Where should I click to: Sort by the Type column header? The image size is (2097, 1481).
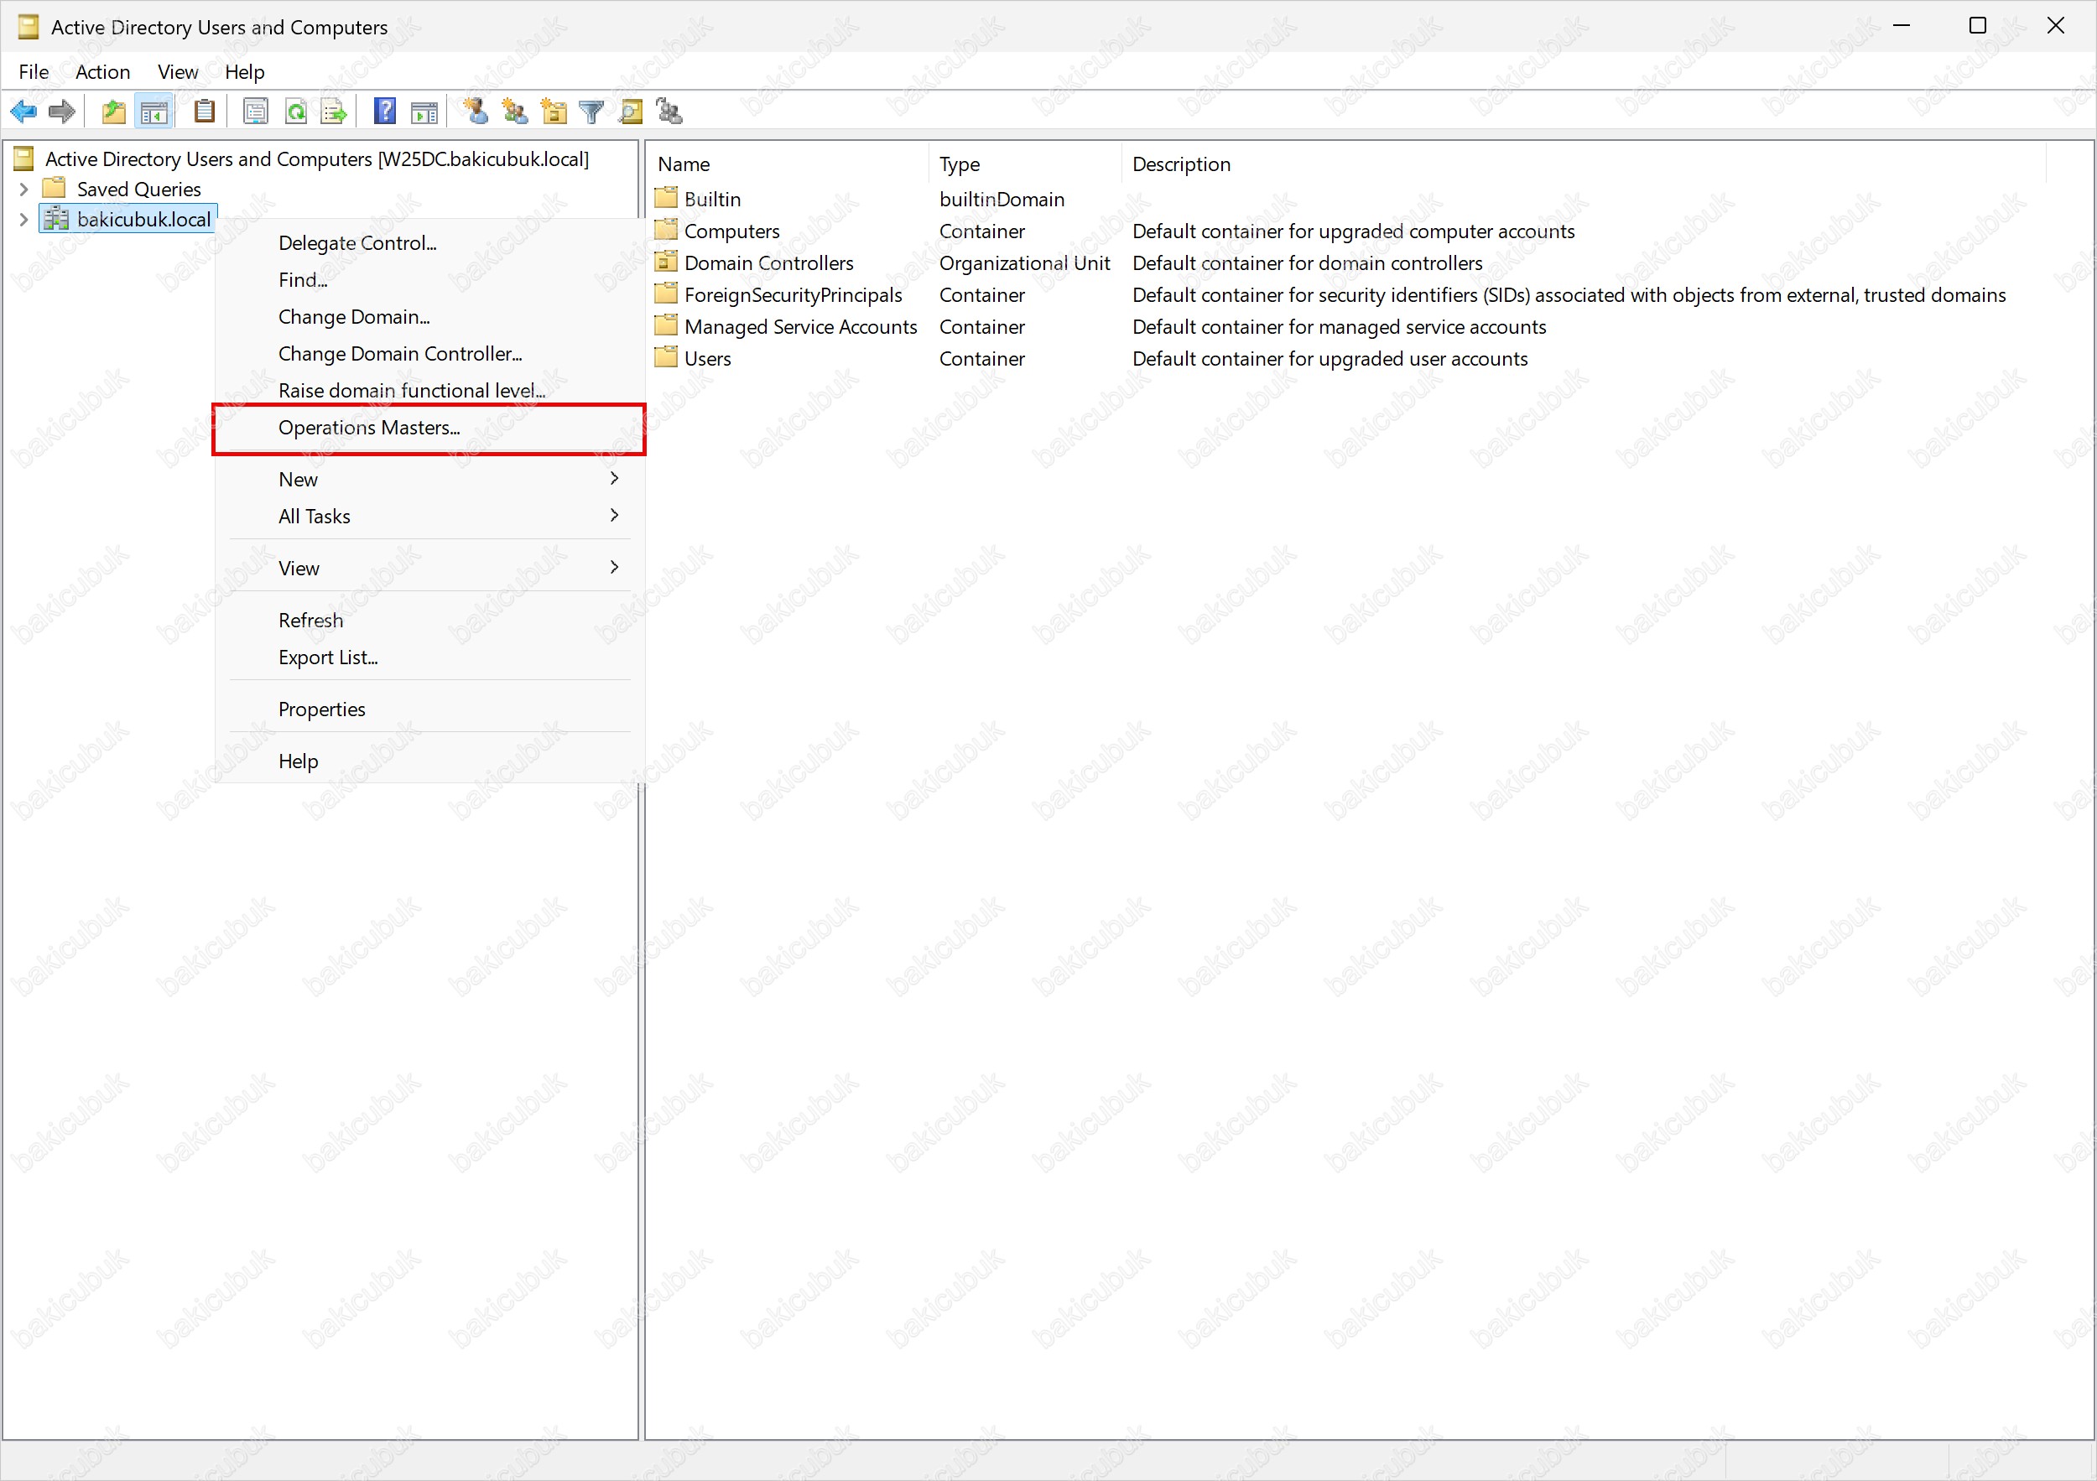tap(1026, 164)
